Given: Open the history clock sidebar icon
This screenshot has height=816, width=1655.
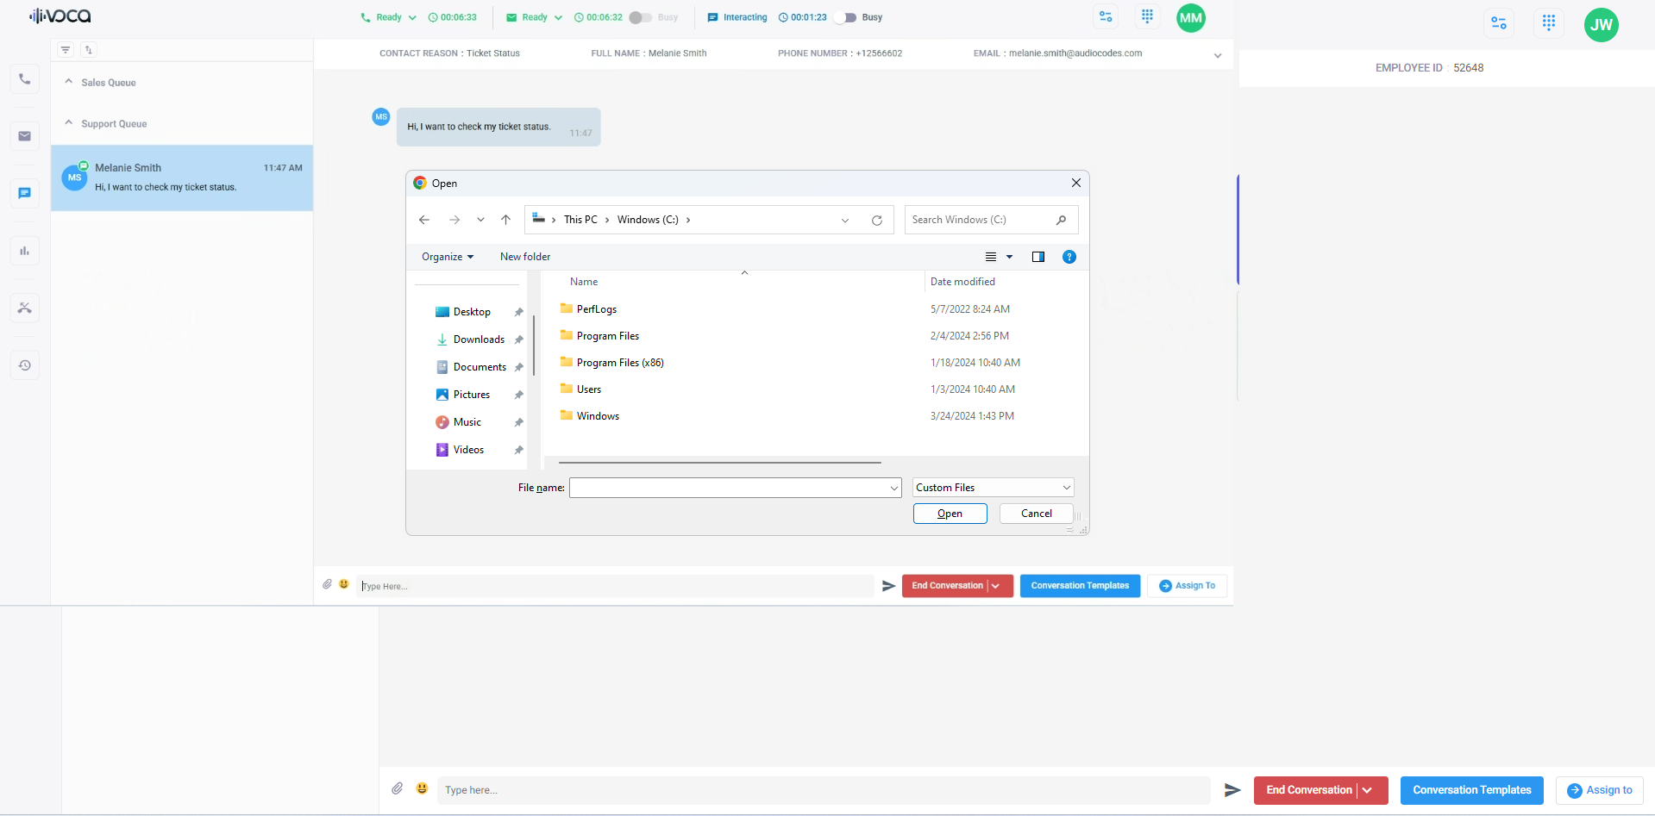Looking at the screenshot, I should [x=24, y=365].
